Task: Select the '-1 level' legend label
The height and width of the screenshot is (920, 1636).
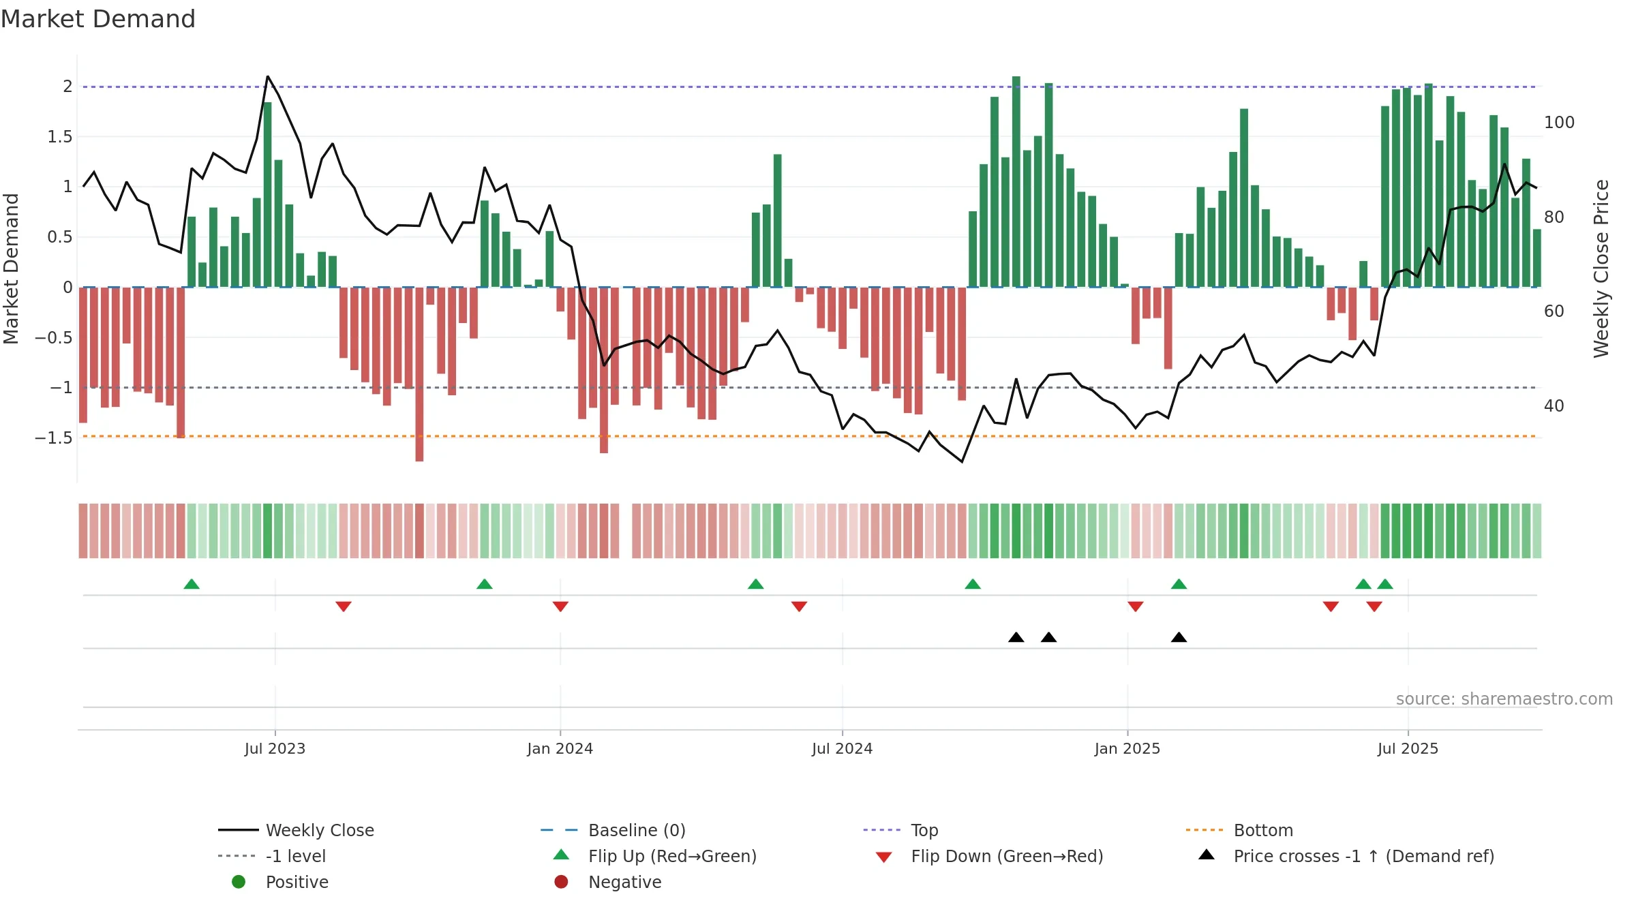Action: click(x=296, y=856)
